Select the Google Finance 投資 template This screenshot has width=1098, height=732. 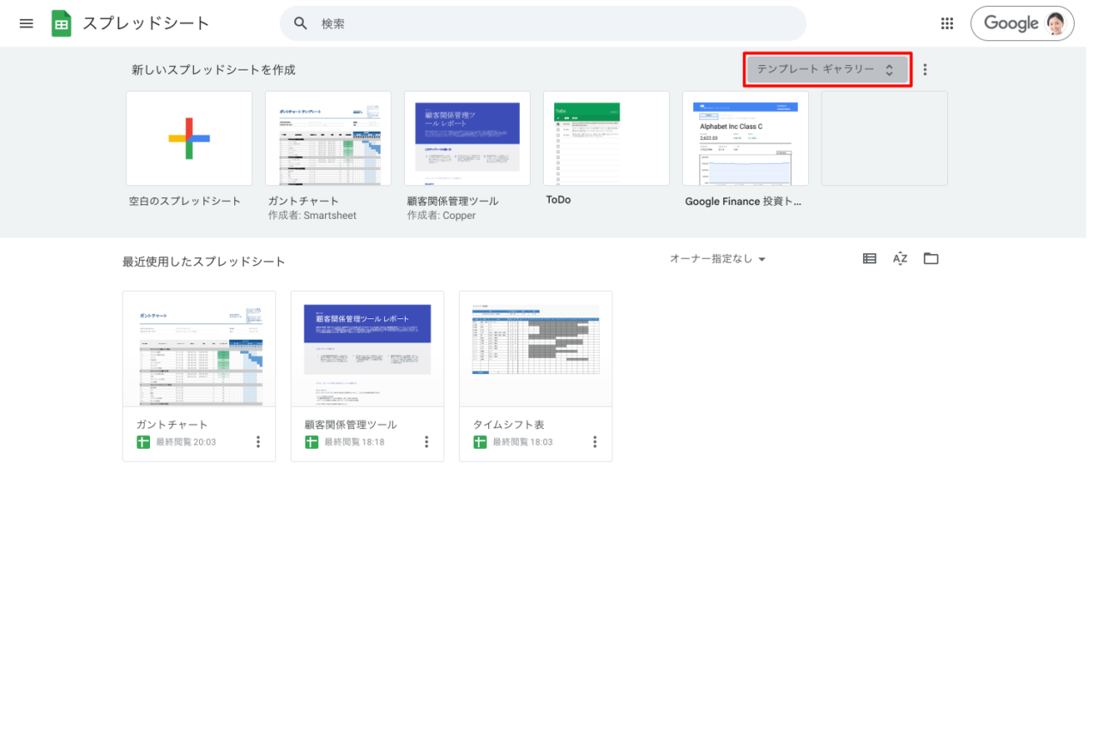745,139
